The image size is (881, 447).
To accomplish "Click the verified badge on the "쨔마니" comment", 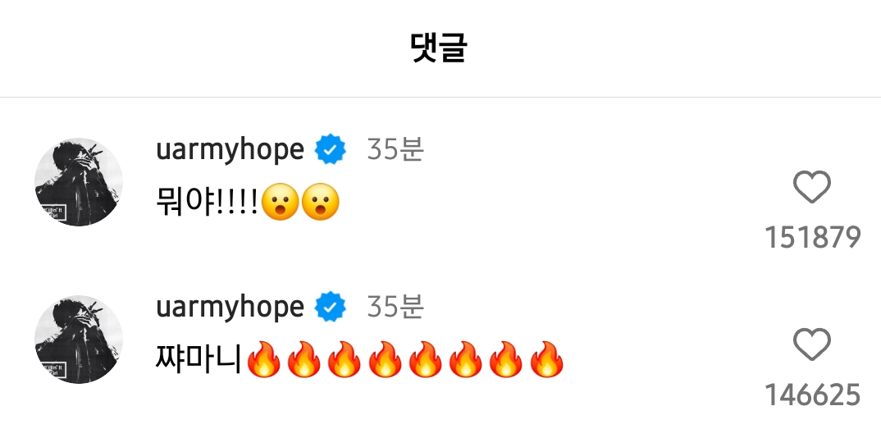I will tap(330, 307).
